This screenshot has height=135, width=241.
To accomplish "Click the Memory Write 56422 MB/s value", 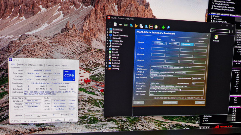I will [173, 43].
